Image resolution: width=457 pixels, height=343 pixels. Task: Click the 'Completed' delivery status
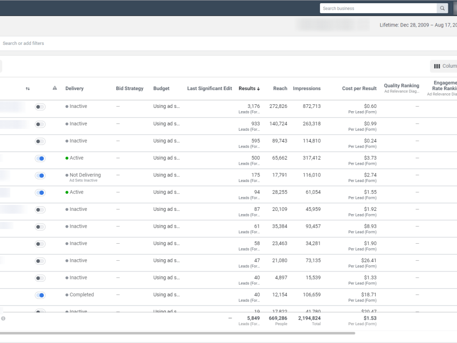82,295
